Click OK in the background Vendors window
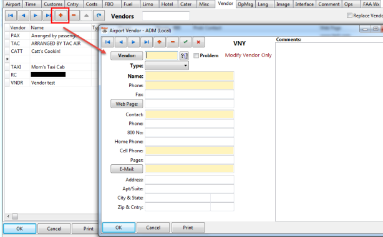Viewport: 383px width, 237px height. pos(19,229)
